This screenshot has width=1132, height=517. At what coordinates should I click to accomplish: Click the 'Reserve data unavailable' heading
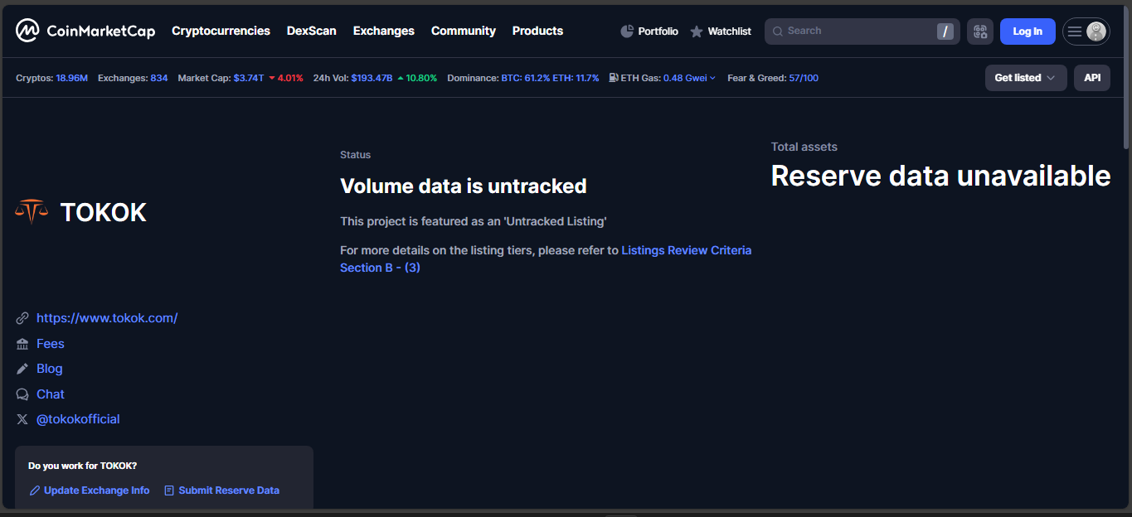pos(941,176)
